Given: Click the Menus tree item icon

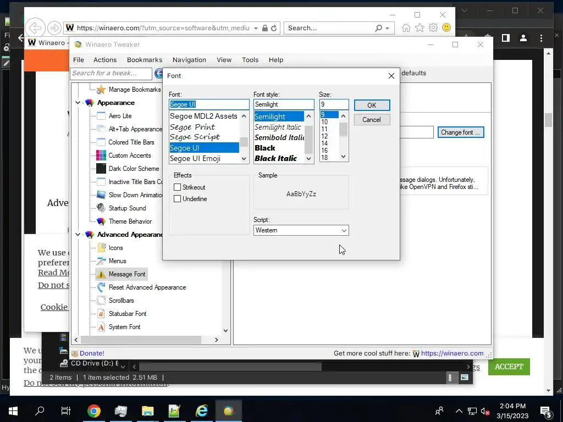Looking at the screenshot, I should (101, 261).
